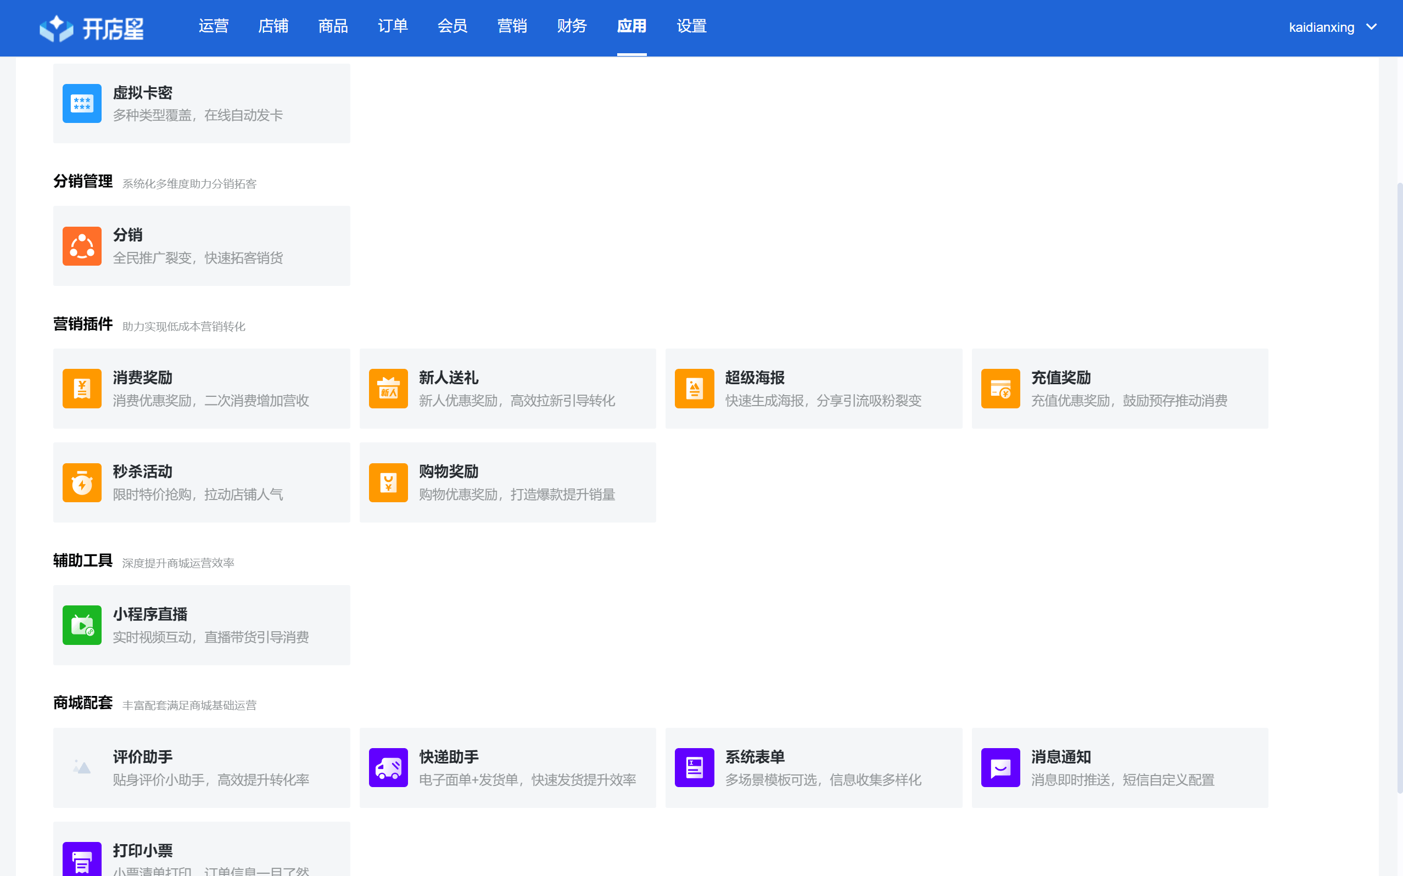Open the 秒杀活动 stopwatch icon

82,482
